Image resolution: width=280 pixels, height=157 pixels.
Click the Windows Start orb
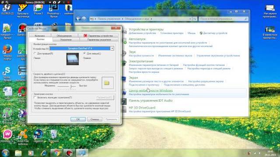5,153
